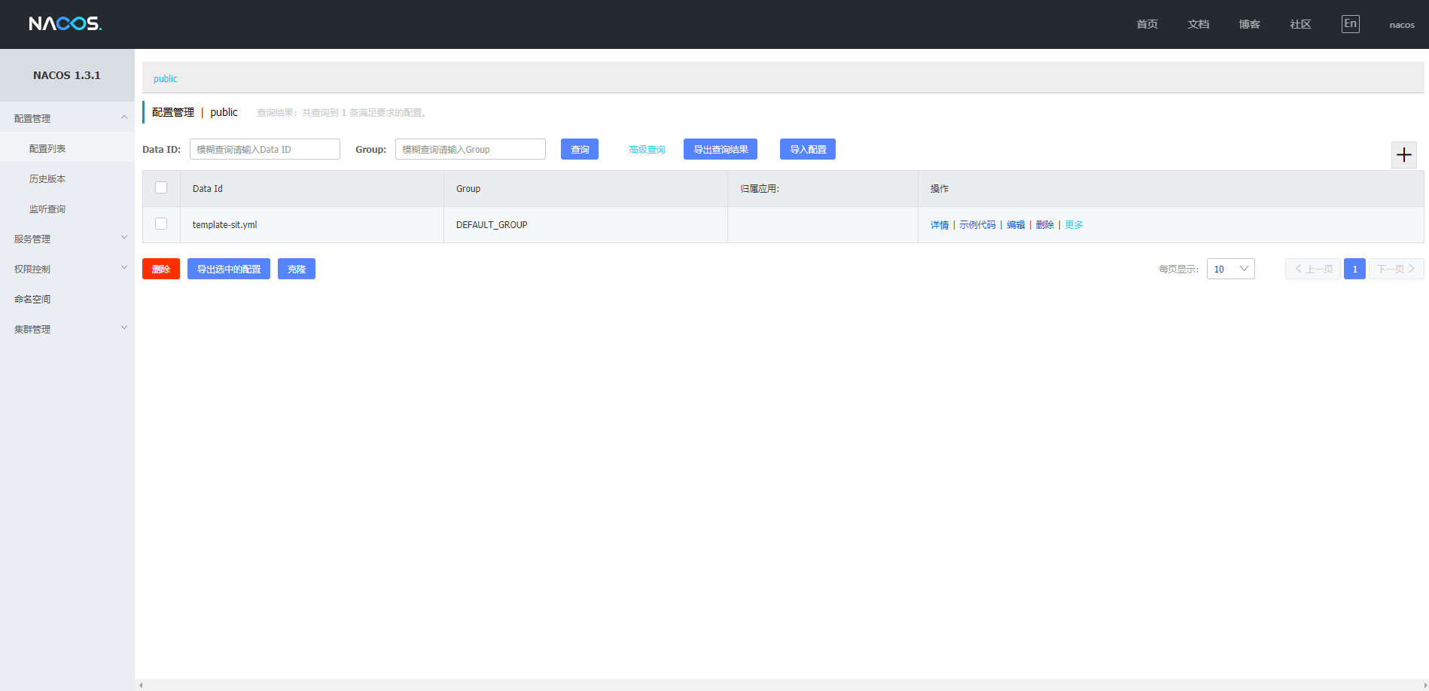This screenshot has width=1429, height=691.
Task: Click the template-sit.yml Data Id cell
Action: coord(312,224)
